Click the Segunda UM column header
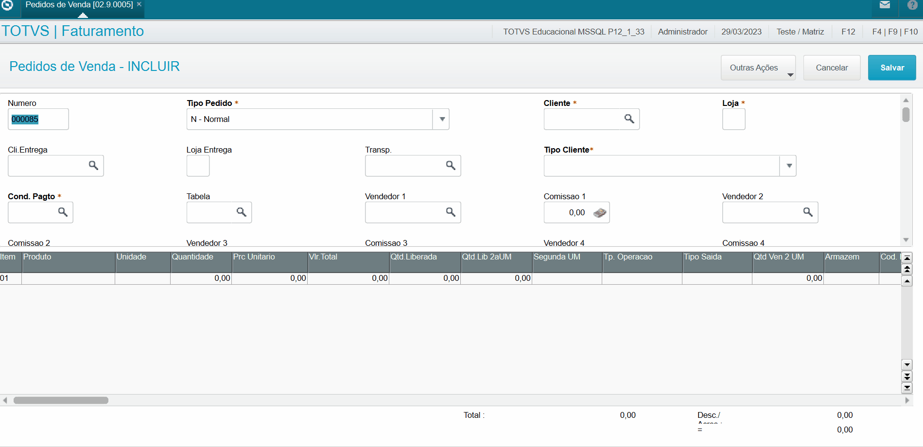 pos(567,262)
